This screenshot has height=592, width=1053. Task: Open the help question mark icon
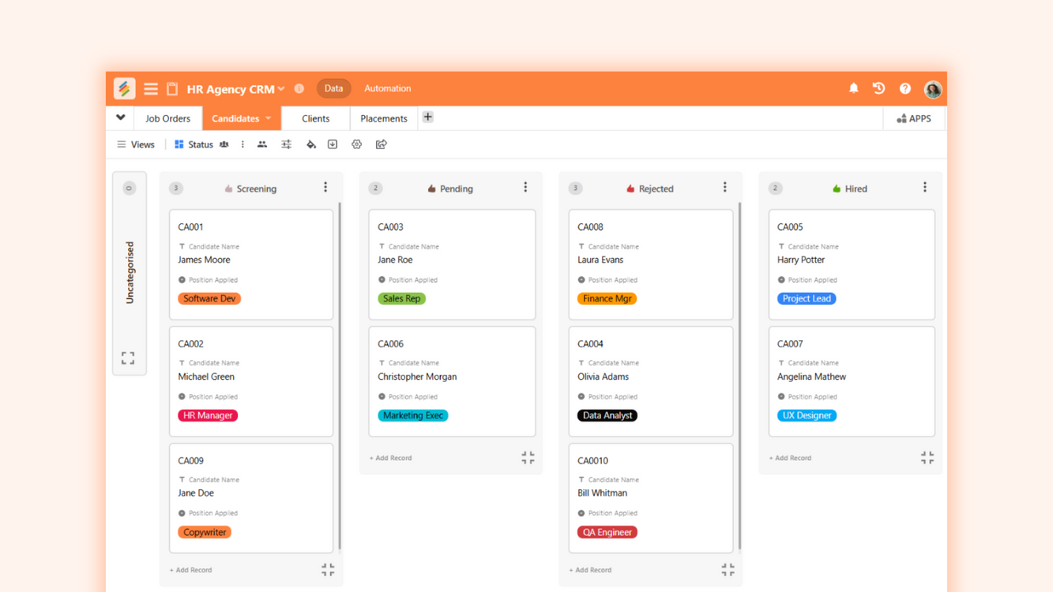(905, 88)
